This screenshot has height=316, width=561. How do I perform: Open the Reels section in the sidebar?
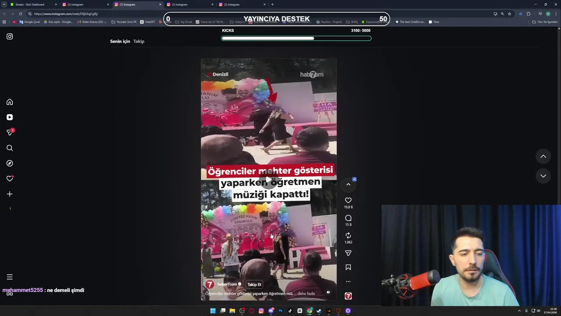pyautogui.click(x=10, y=117)
